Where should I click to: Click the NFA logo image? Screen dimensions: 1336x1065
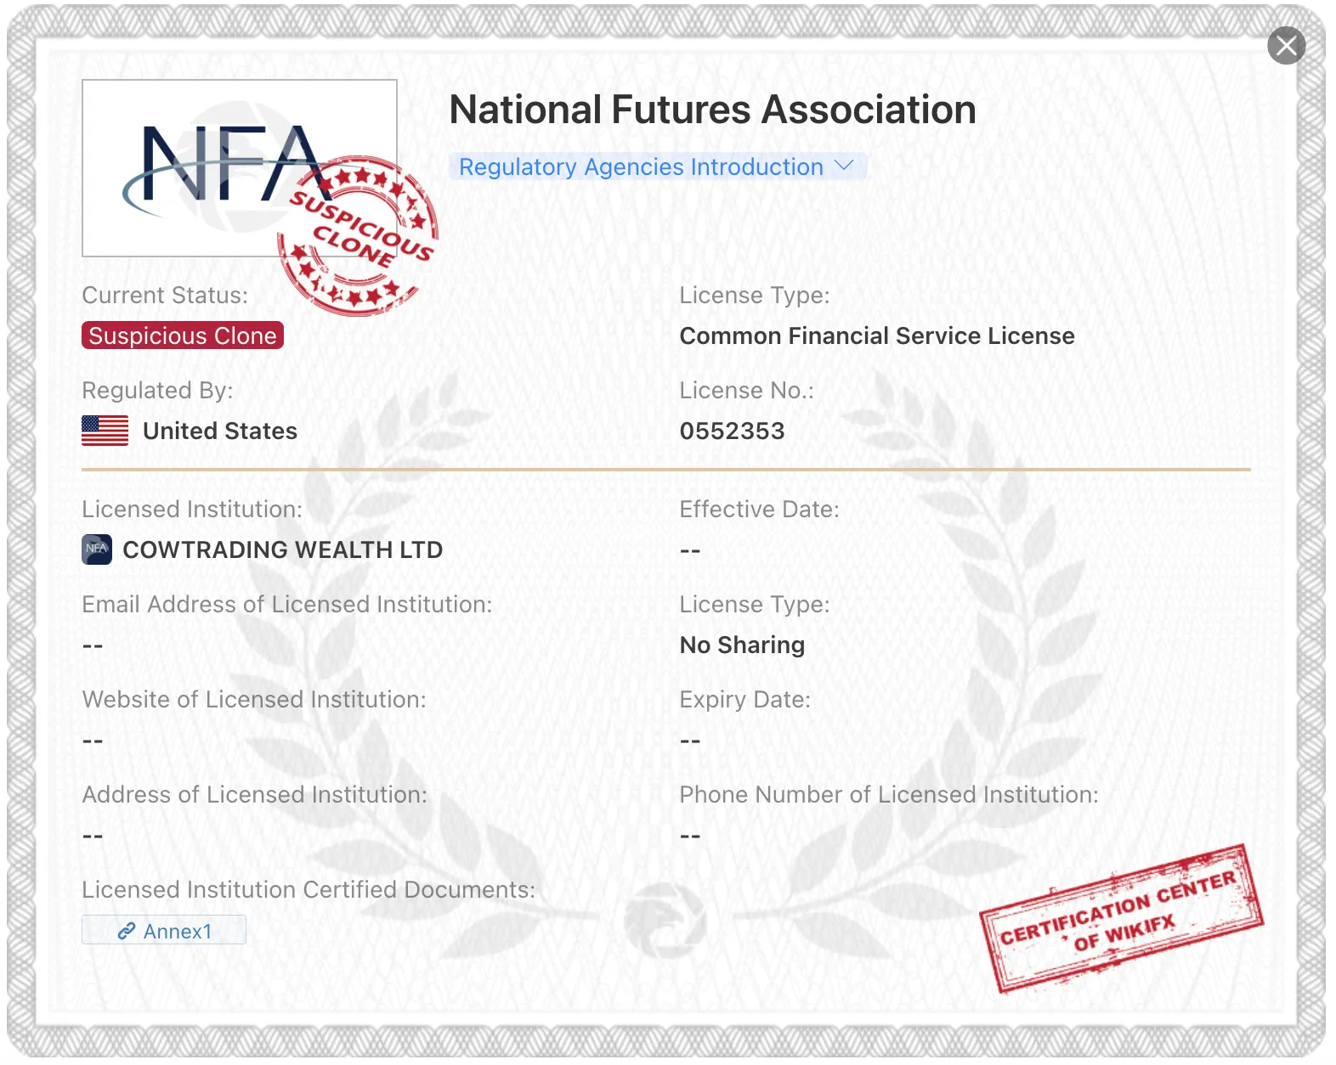pos(239,168)
